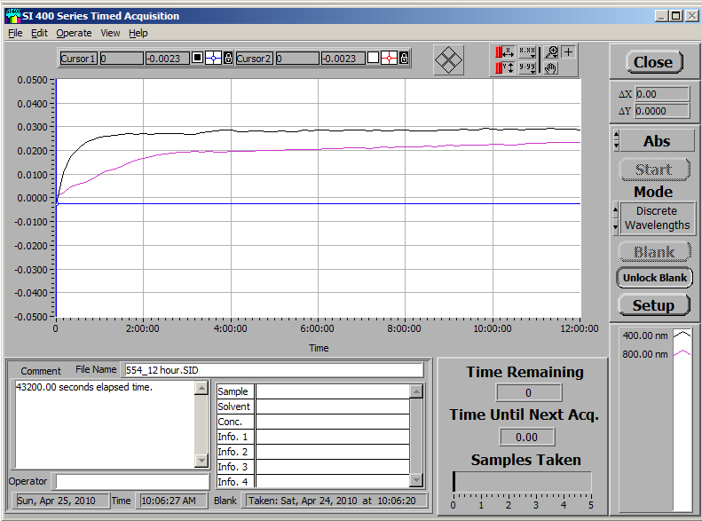The image size is (702, 521).
Task: Click the 800.00 nm magenta plot swatch
Action: click(x=682, y=354)
